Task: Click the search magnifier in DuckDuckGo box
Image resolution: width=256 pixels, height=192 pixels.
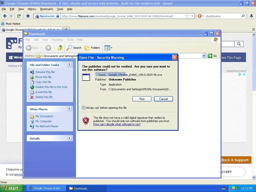Action: click(243, 16)
